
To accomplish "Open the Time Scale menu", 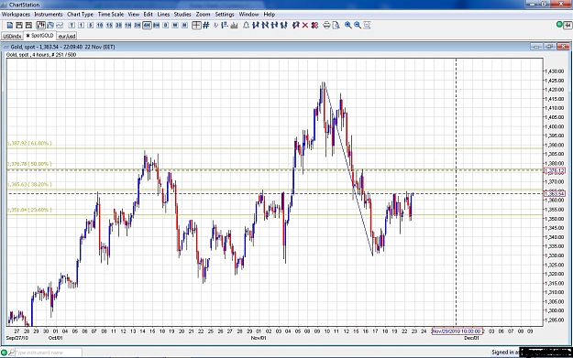I will coord(111,15).
